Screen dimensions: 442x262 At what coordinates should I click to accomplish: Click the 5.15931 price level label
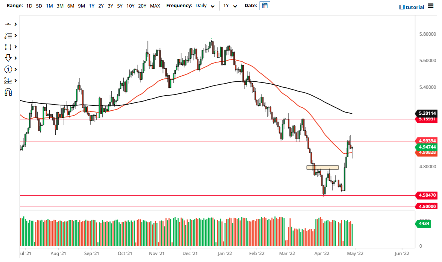click(428, 119)
